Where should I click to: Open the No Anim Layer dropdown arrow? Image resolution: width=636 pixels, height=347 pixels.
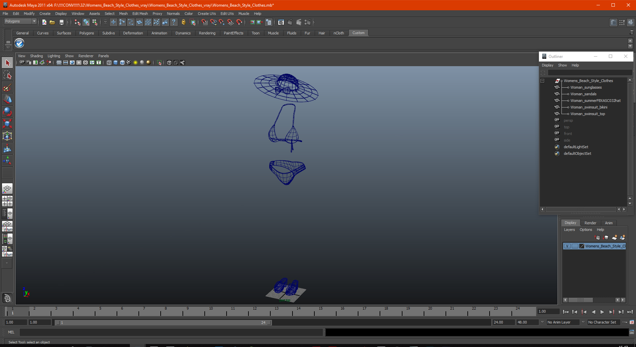click(542, 322)
